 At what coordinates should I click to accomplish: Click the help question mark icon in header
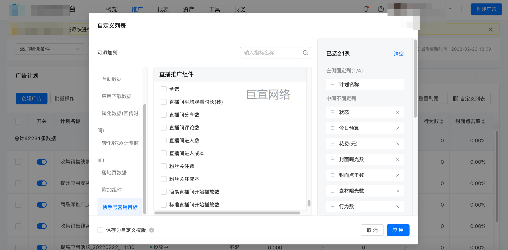pos(381,9)
